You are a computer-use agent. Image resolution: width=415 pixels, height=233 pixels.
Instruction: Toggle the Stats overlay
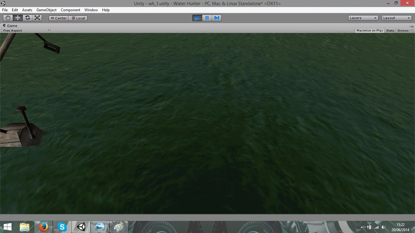pos(390,30)
